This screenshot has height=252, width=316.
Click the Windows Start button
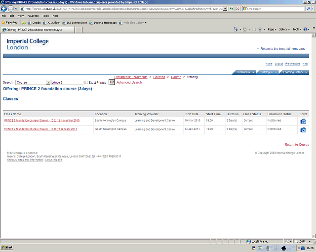pos(7,247)
